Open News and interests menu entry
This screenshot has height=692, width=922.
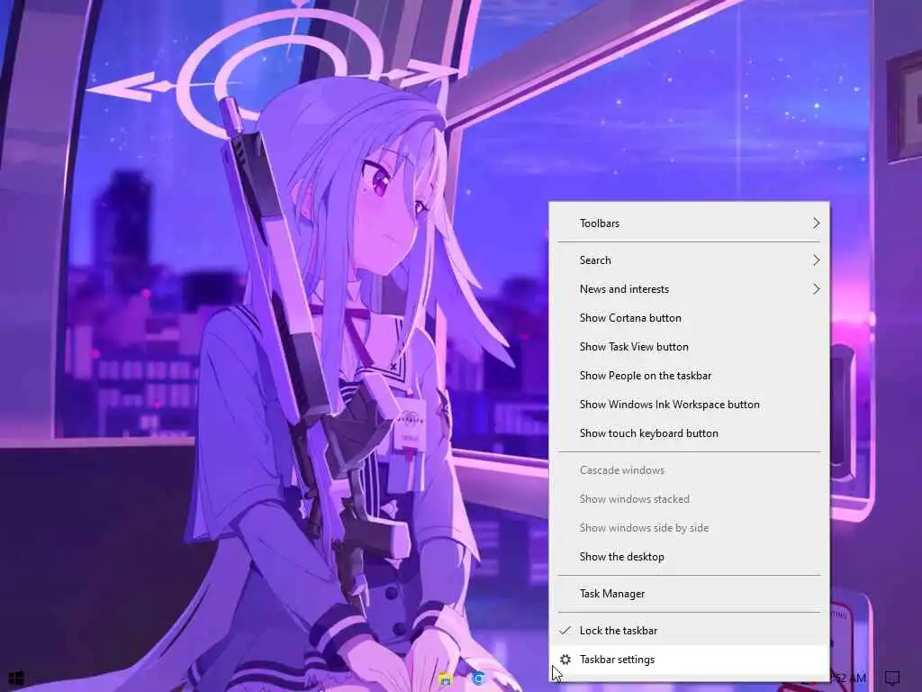pyautogui.click(x=689, y=289)
